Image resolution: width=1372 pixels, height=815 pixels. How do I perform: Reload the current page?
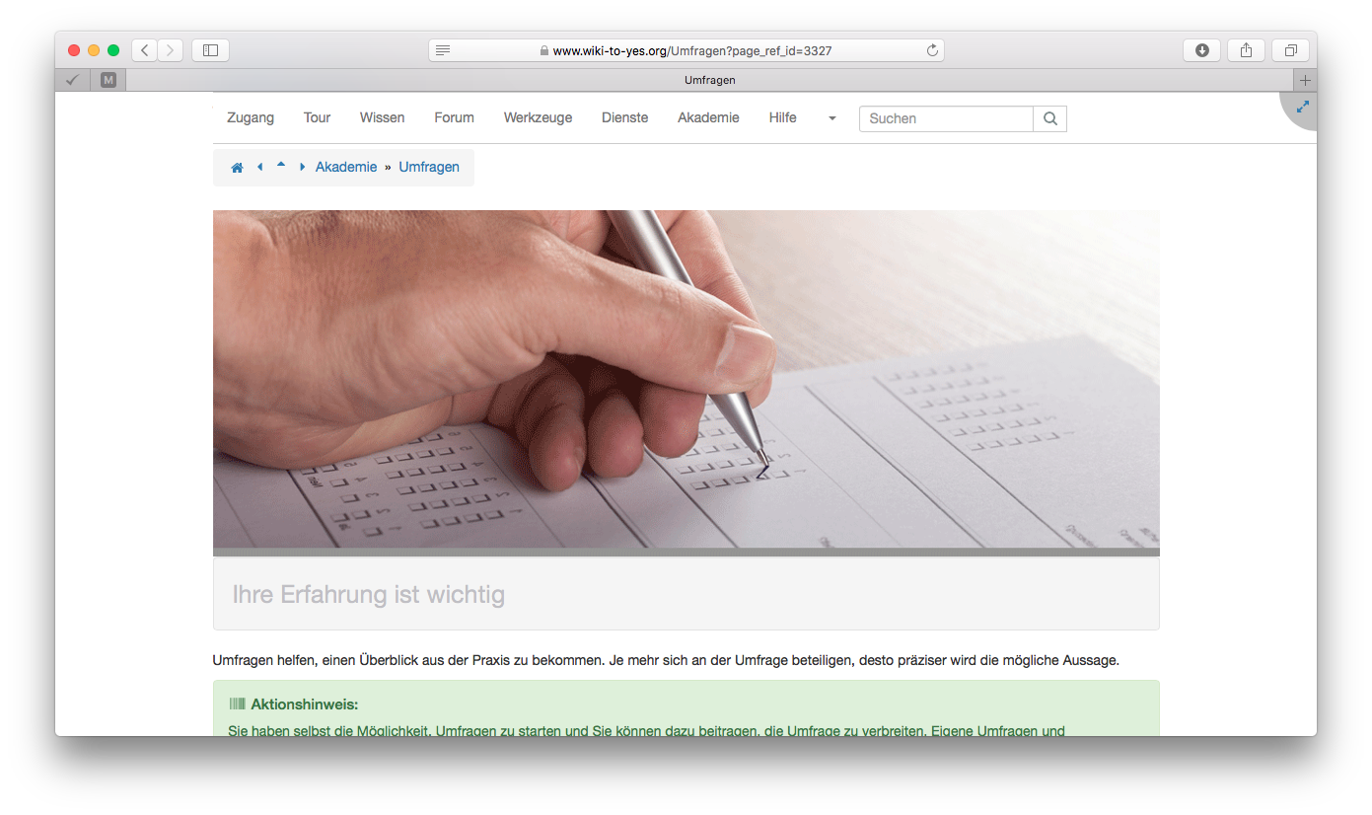[x=931, y=50]
